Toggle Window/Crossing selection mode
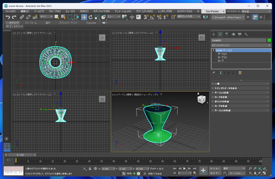275x179 pixels. [76, 17]
